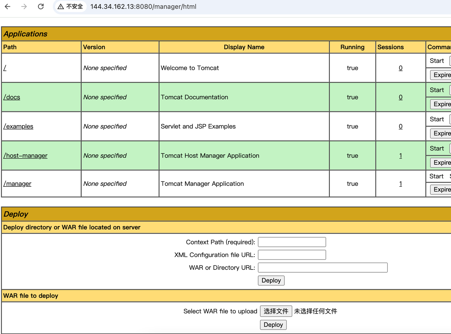Image resolution: width=451 pixels, height=334 pixels.
Task: View sessions count for /manager
Action: [x=401, y=184]
